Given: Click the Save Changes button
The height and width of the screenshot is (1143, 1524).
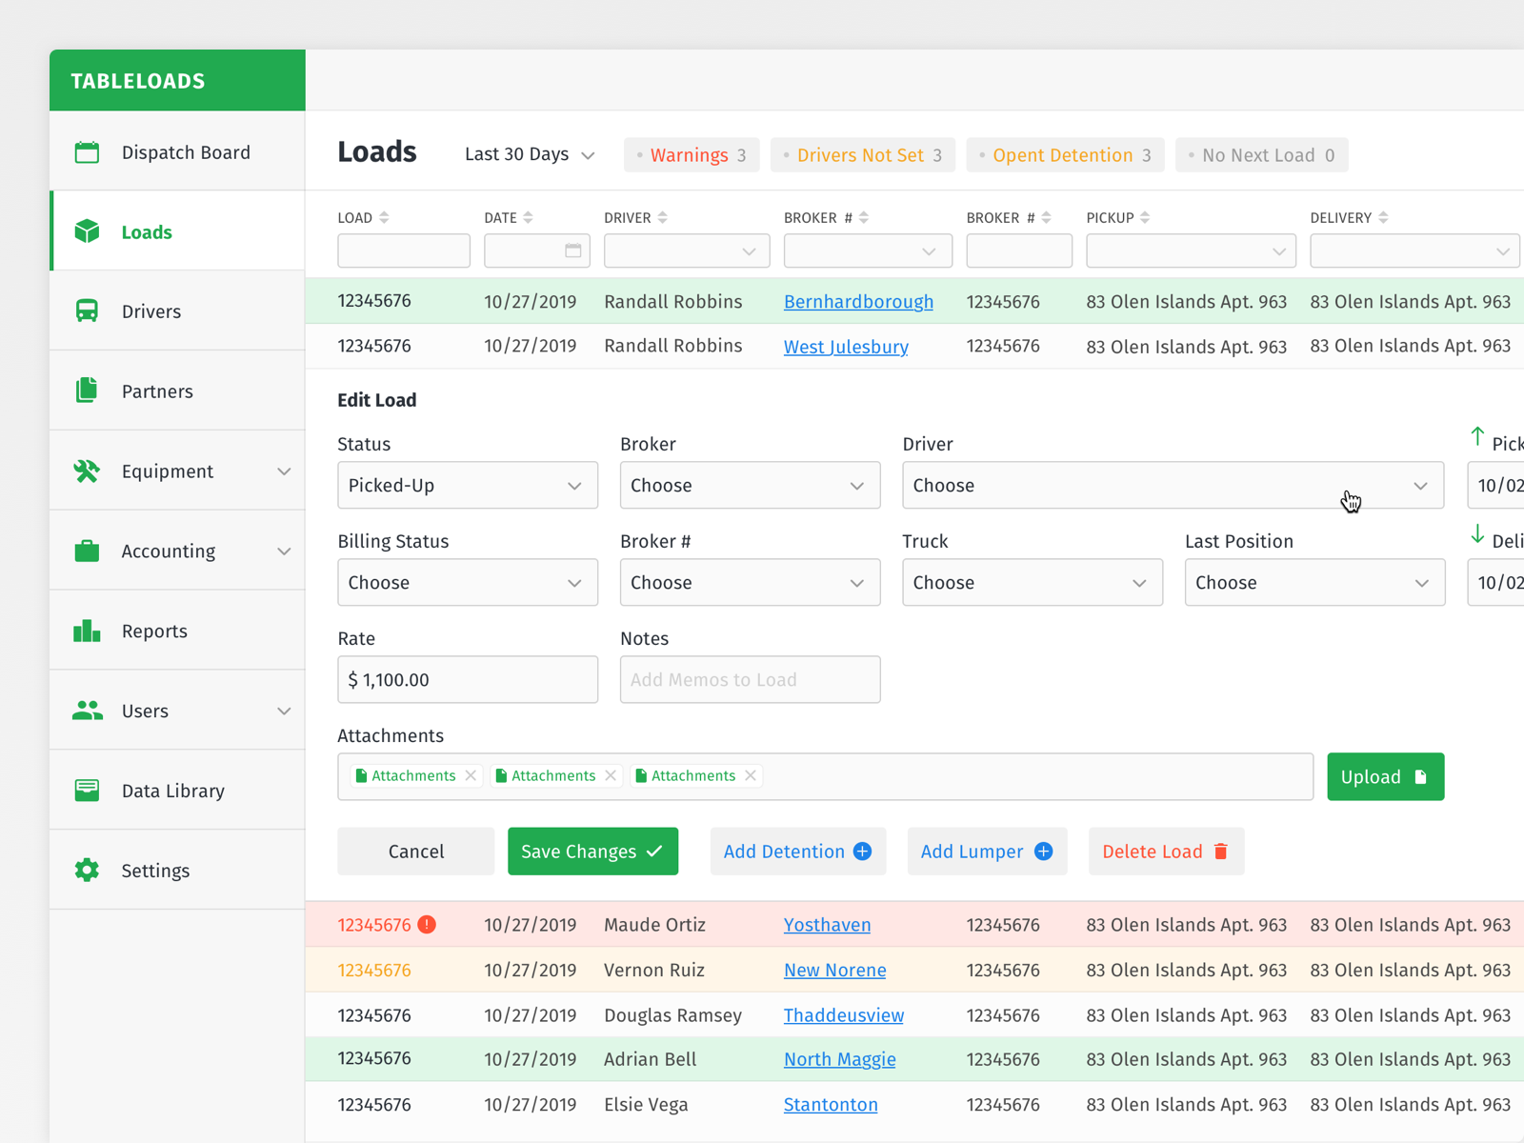Looking at the screenshot, I should point(592,851).
